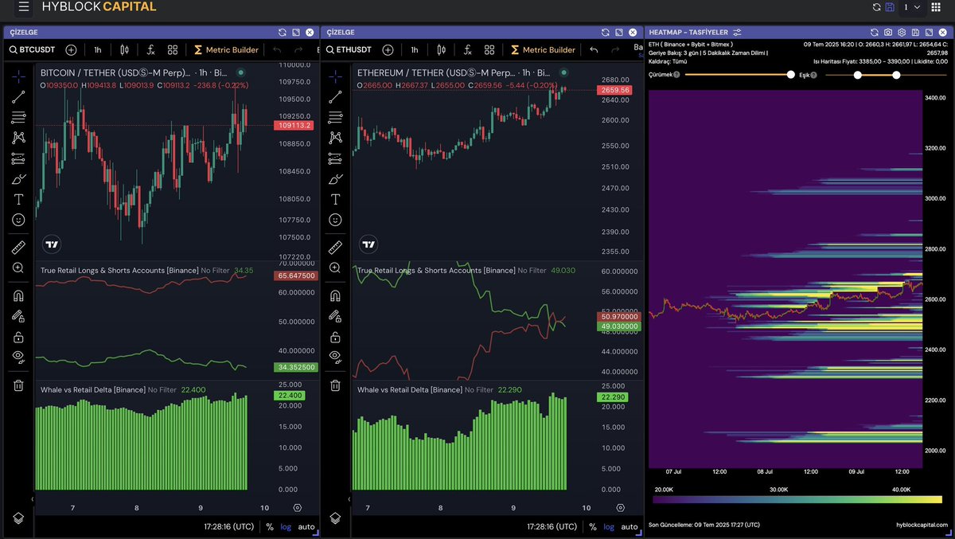955x539 pixels.
Task: Refresh the dashboard using top-right sync icon
Action: [x=877, y=7]
